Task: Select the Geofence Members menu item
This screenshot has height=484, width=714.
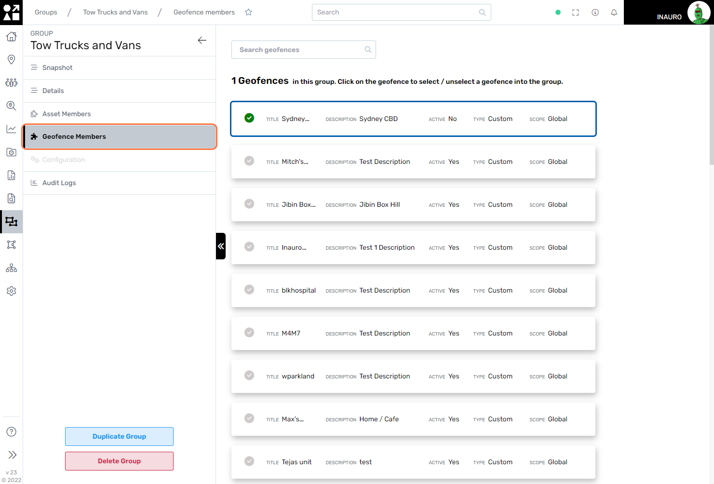Action: click(120, 136)
